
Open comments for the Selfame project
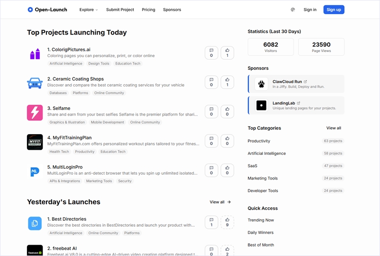point(211,111)
